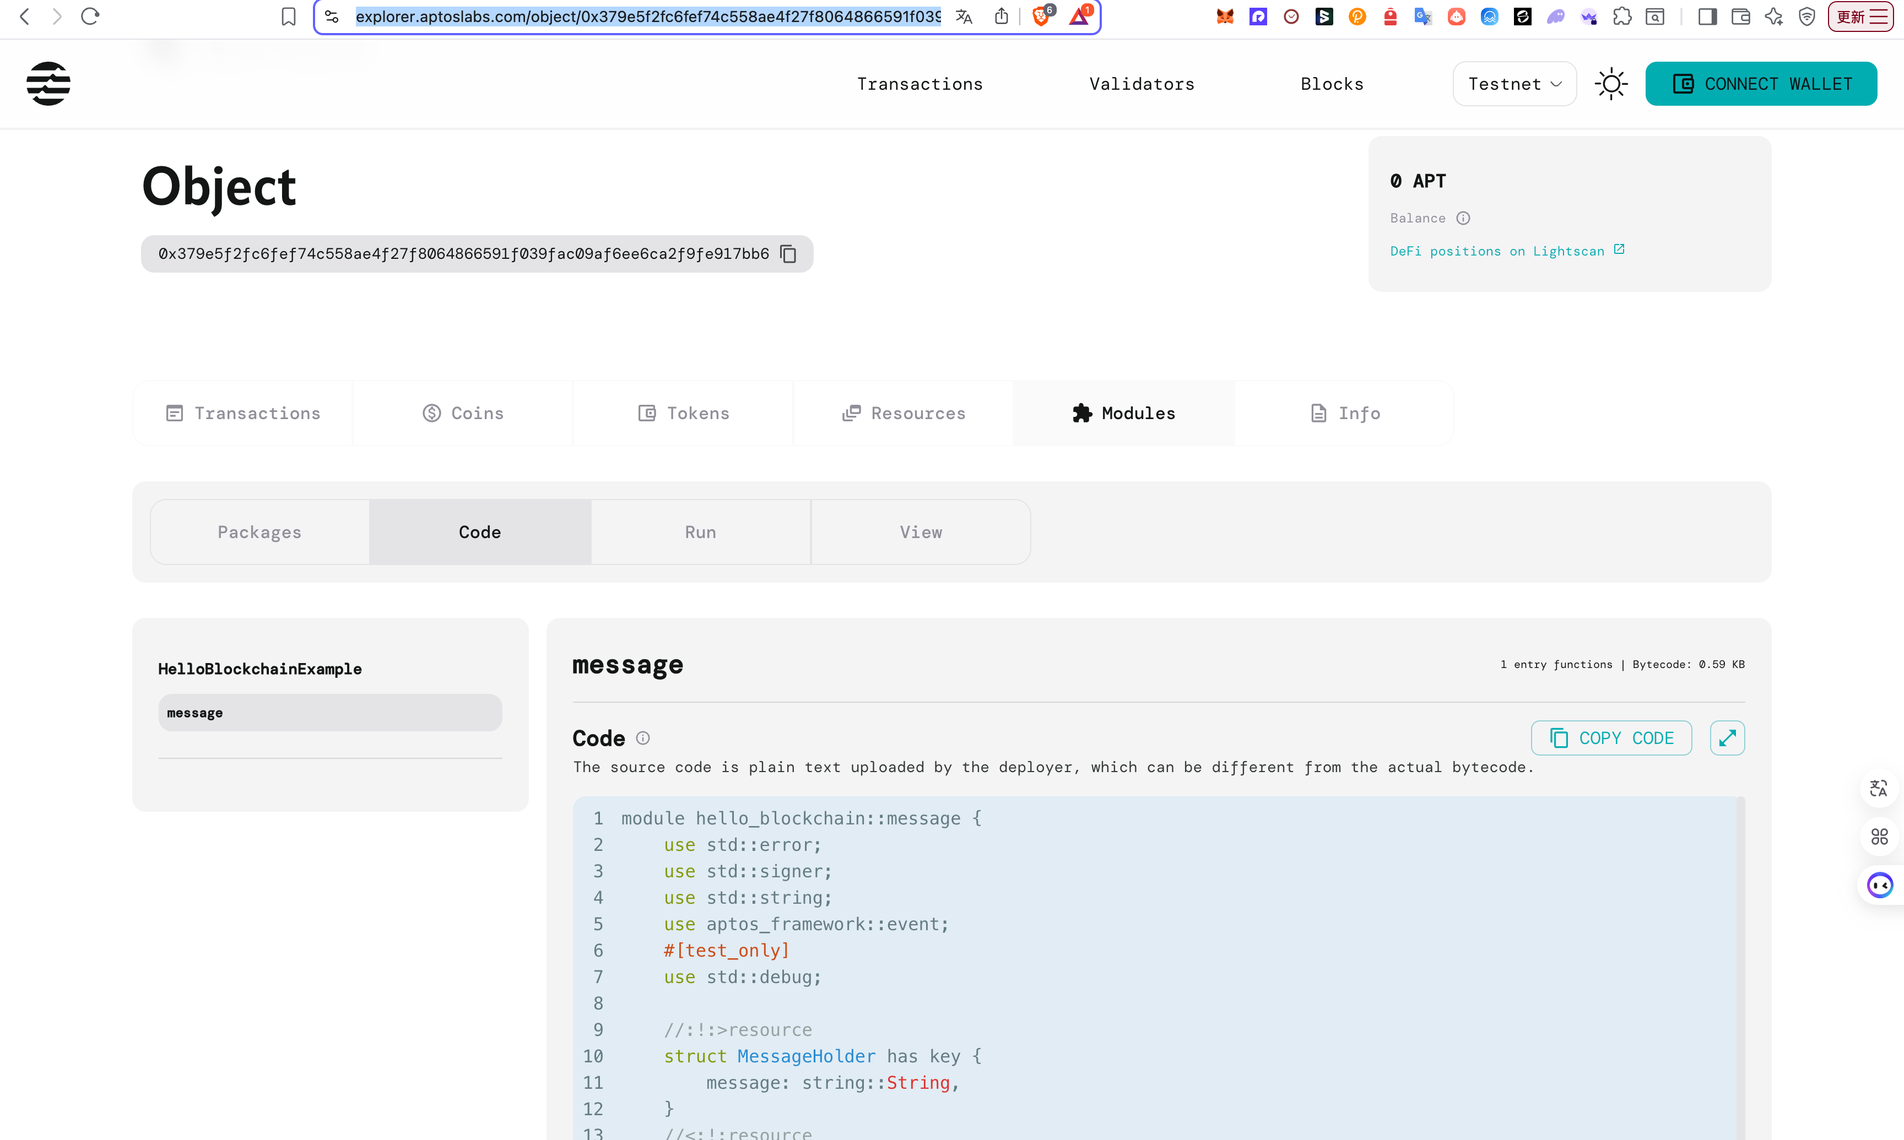The height and width of the screenshot is (1140, 1904).
Task: Select message module in sidebar
Action: 329,713
